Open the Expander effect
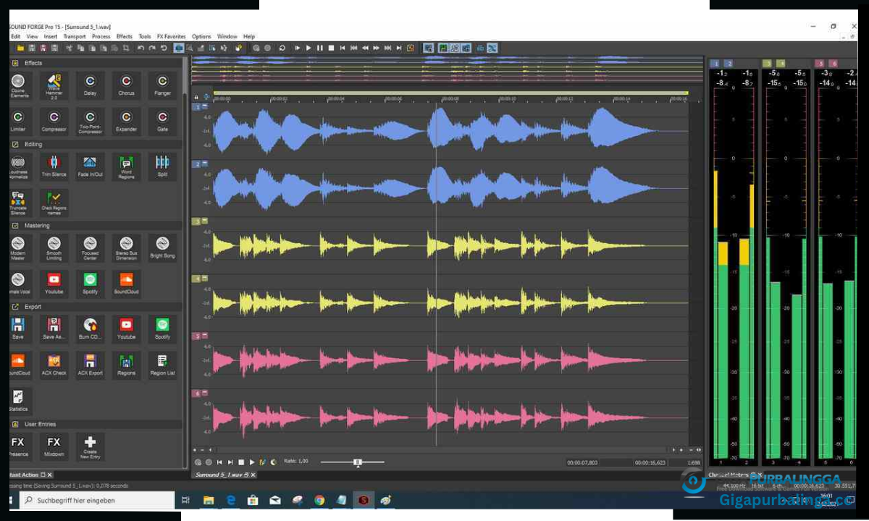The width and height of the screenshot is (869, 521). coord(126,121)
